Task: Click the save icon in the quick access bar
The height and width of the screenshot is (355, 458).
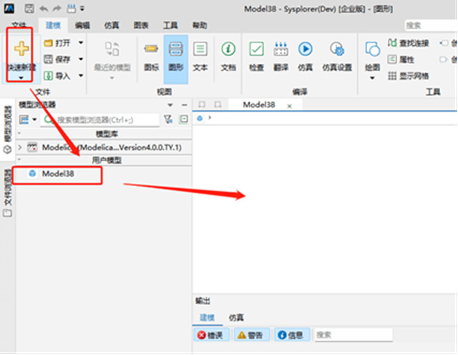Action: click(x=30, y=9)
